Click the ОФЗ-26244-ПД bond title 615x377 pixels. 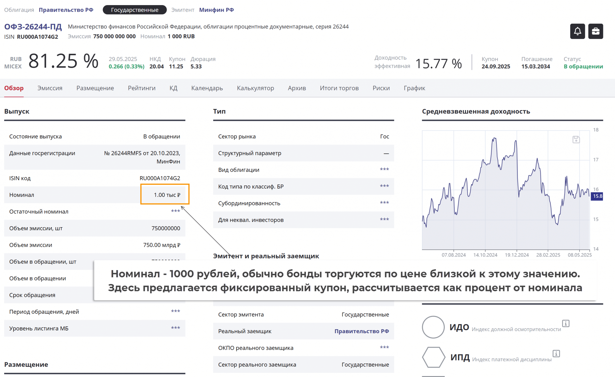click(33, 27)
